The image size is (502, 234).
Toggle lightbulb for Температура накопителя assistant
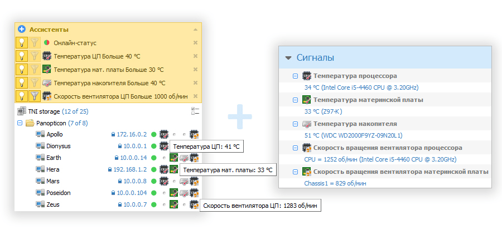click(21, 82)
